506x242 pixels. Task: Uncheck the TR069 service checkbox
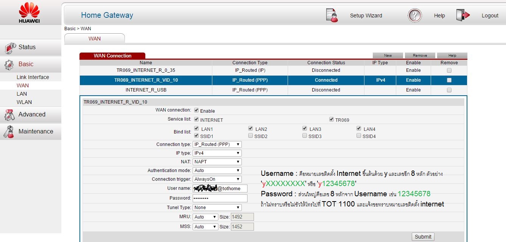click(332, 119)
